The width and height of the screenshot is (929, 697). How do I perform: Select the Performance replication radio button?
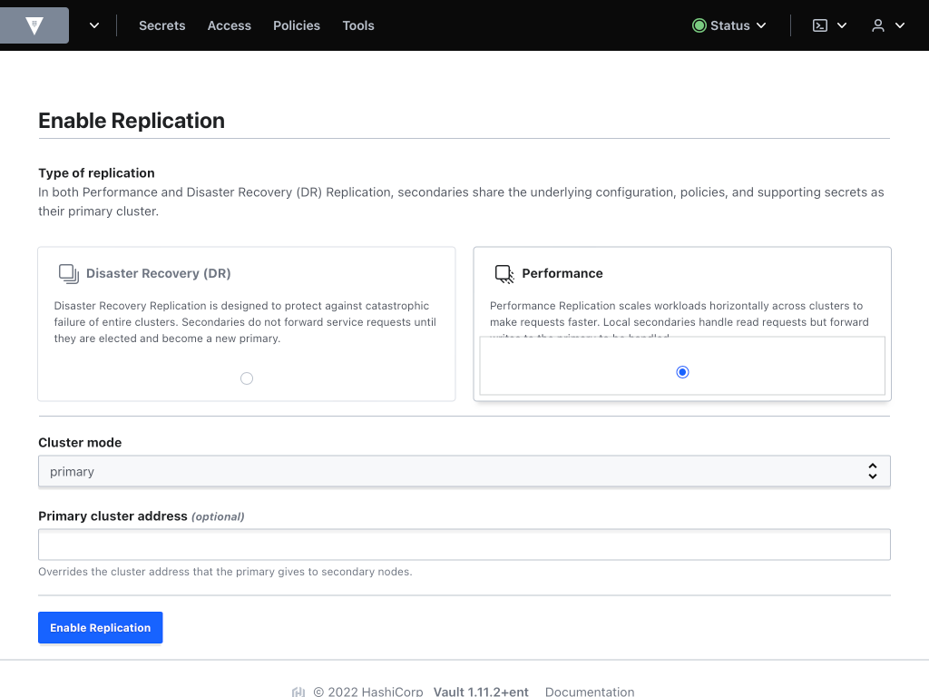tap(681, 371)
